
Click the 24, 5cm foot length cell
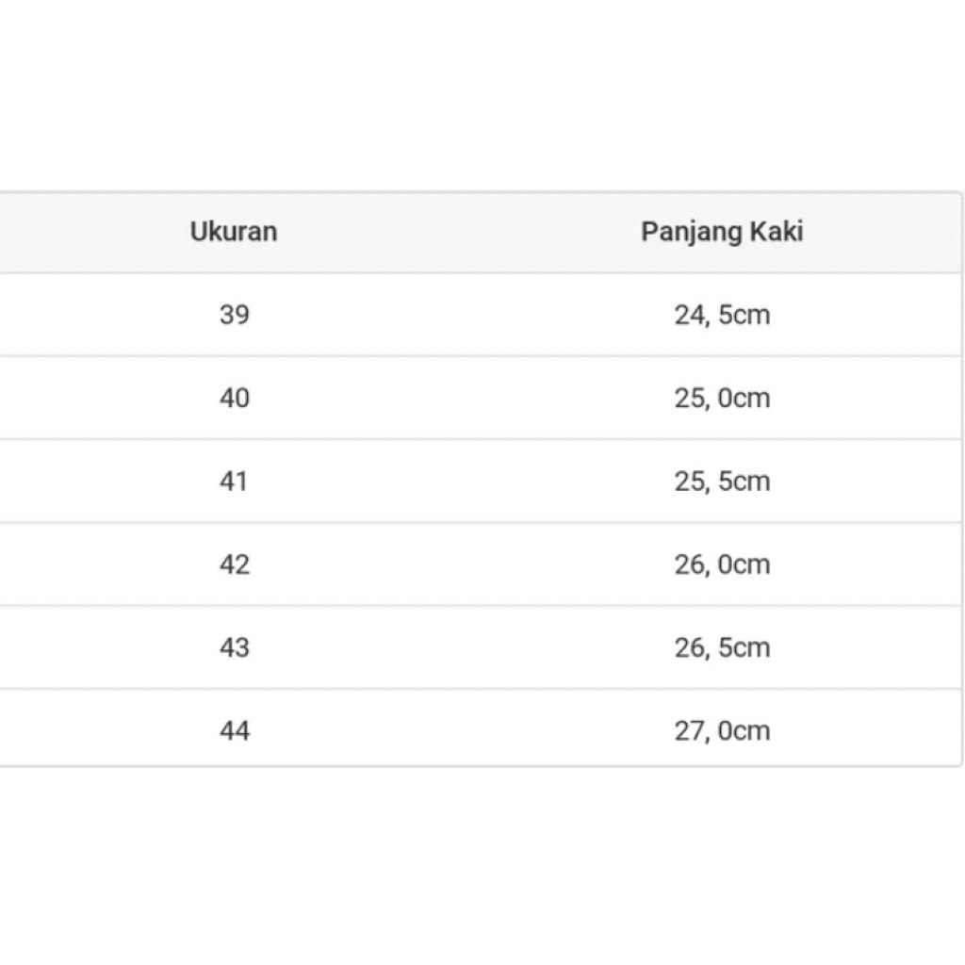(722, 315)
